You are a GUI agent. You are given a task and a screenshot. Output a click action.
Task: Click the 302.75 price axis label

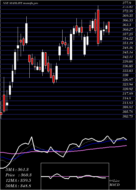point(128,116)
